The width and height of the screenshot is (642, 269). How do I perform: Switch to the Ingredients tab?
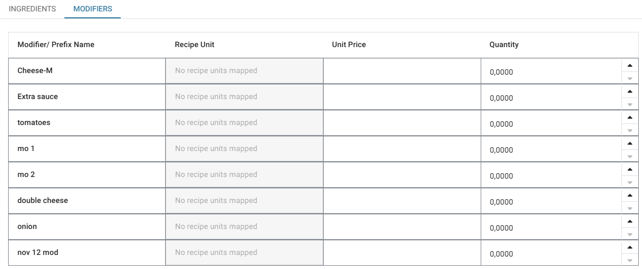pyautogui.click(x=32, y=9)
